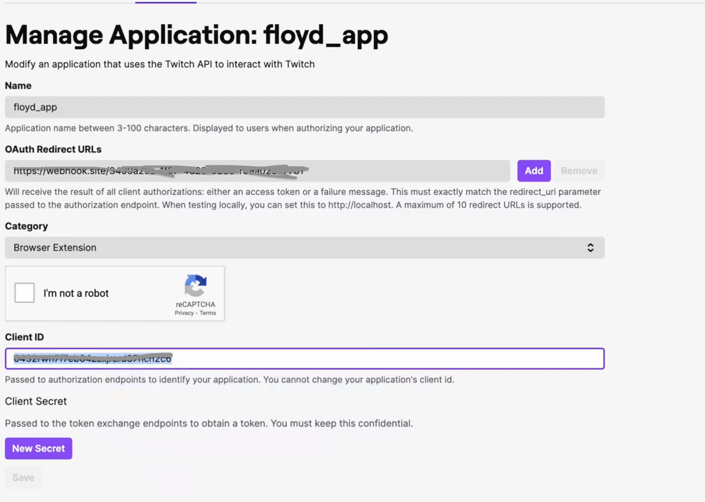Click the reCAPTCHA logo icon
Screen dimensions: 705x502
click(x=195, y=285)
